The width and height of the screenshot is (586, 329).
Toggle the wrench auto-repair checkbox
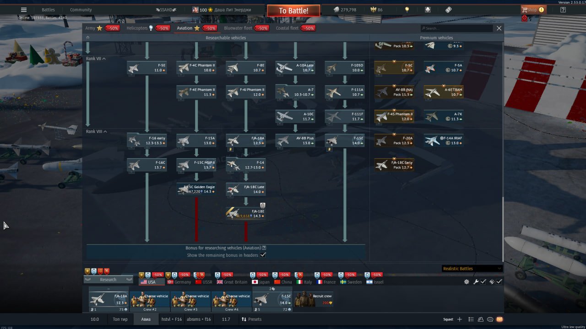(x=483, y=282)
